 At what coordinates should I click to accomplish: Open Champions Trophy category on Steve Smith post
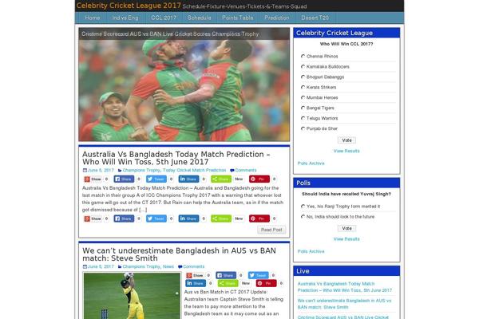(x=141, y=267)
